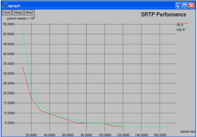Click the xgraph title bar text
Screen dimensions: 197x137
[x=14, y=6]
